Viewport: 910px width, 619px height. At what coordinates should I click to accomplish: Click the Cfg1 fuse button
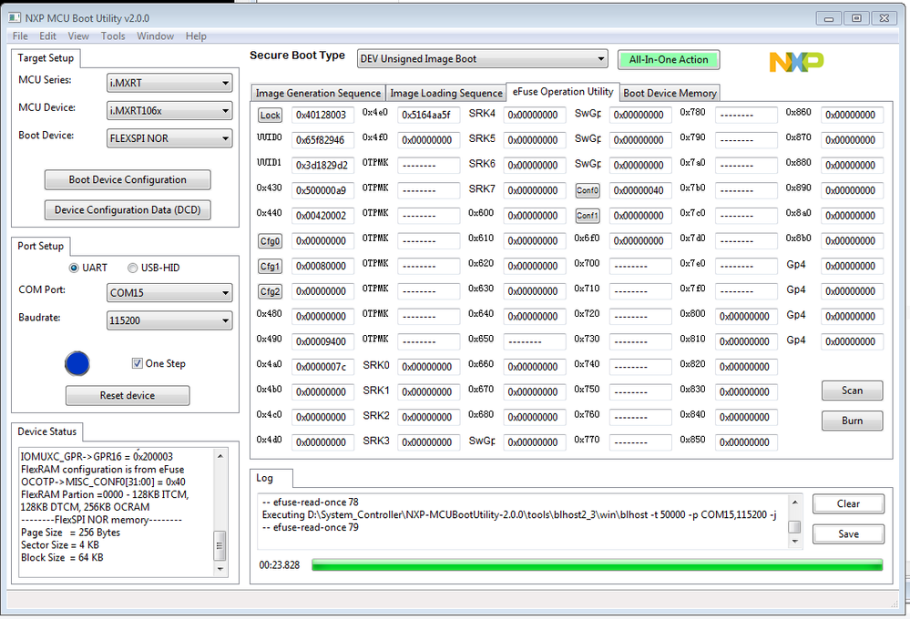[270, 267]
